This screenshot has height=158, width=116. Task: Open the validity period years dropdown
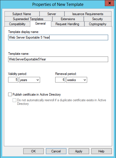[30, 80]
